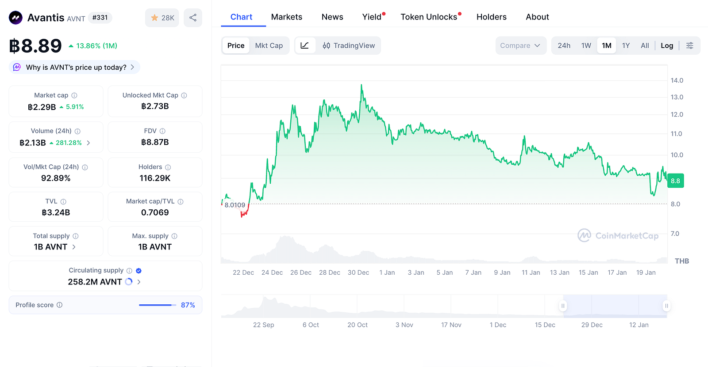Set chart range to 1W
Screen dimensions: 708x367
pyautogui.click(x=586, y=45)
